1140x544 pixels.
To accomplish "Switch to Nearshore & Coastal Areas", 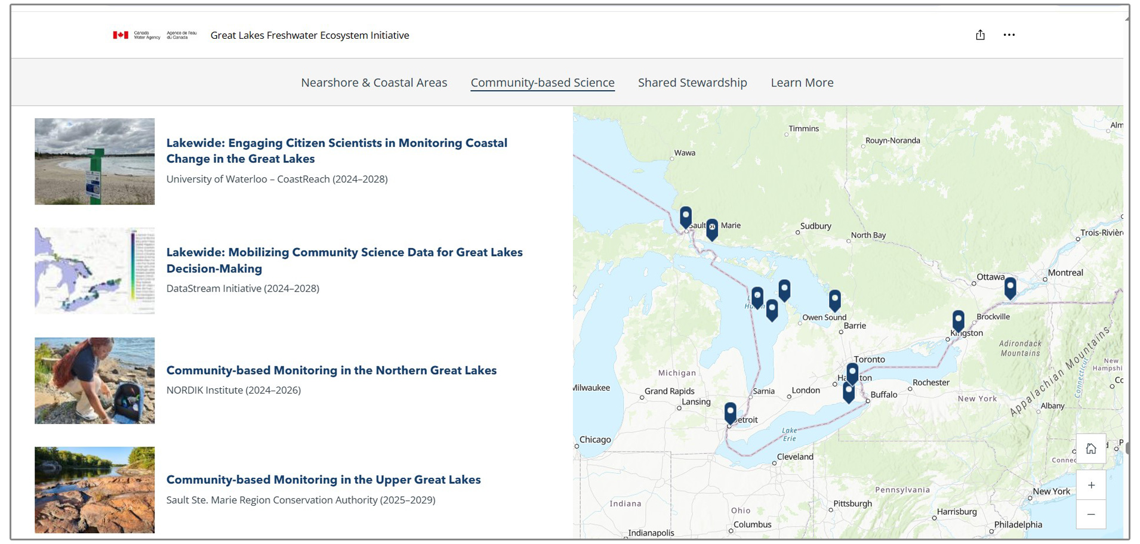I will [x=374, y=82].
